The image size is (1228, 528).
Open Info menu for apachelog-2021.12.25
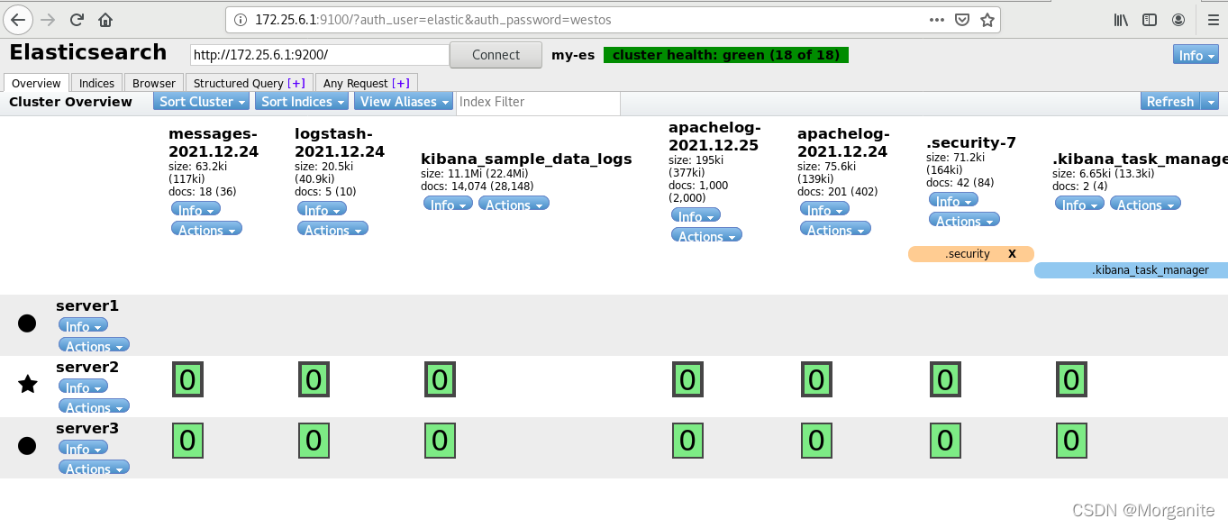coord(696,216)
